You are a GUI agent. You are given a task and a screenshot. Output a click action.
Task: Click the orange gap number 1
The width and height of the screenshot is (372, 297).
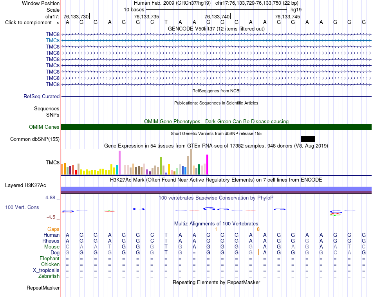(x=216, y=229)
